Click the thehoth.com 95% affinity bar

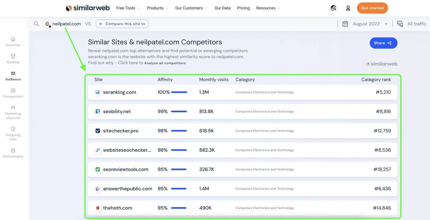coord(179,208)
